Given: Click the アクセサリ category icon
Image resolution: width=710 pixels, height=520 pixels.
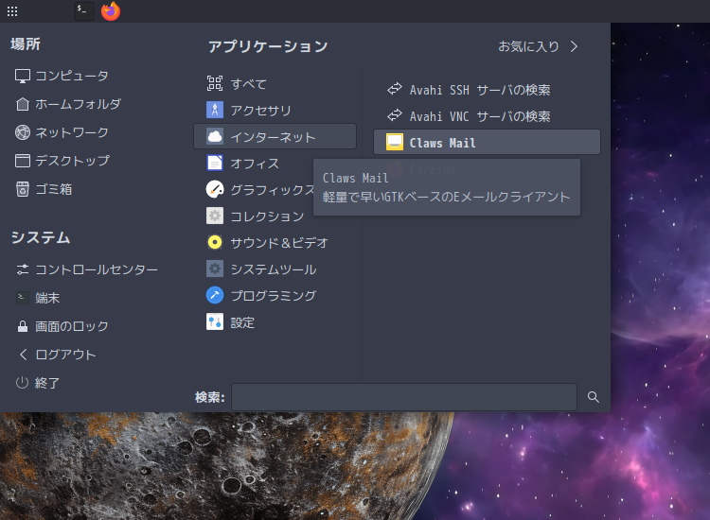Looking at the screenshot, I should [x=215, y=110].
